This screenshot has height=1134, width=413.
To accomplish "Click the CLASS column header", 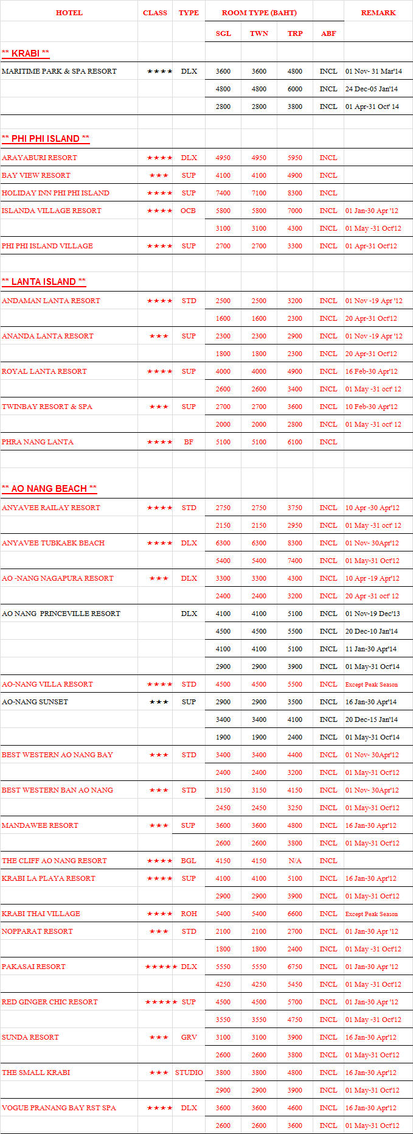I will [x=155, y=13].
